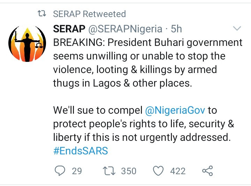Viewport: 251px width, 186px height.
Task: Open the share icon menu
Action: pyautogui.click(x=207, y=171)
